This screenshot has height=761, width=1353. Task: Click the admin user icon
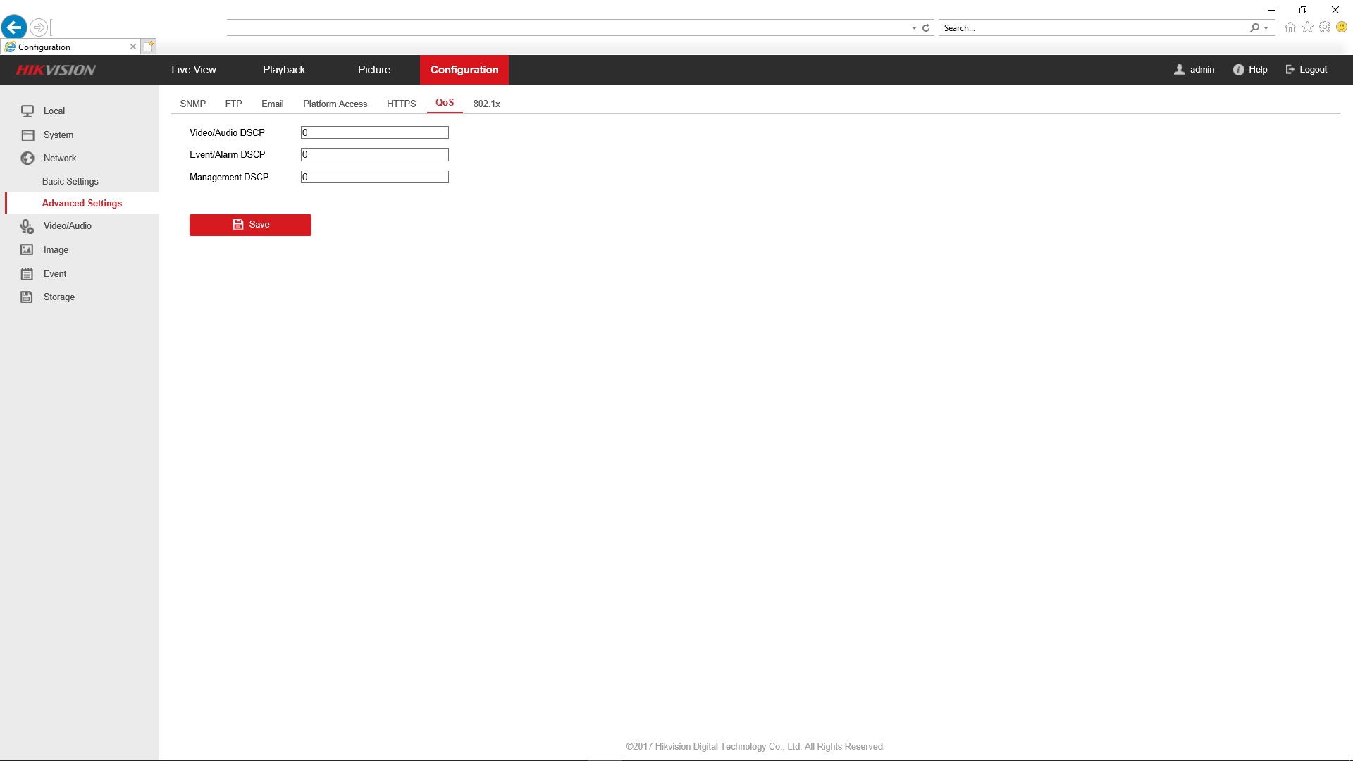click(1180, 70)
